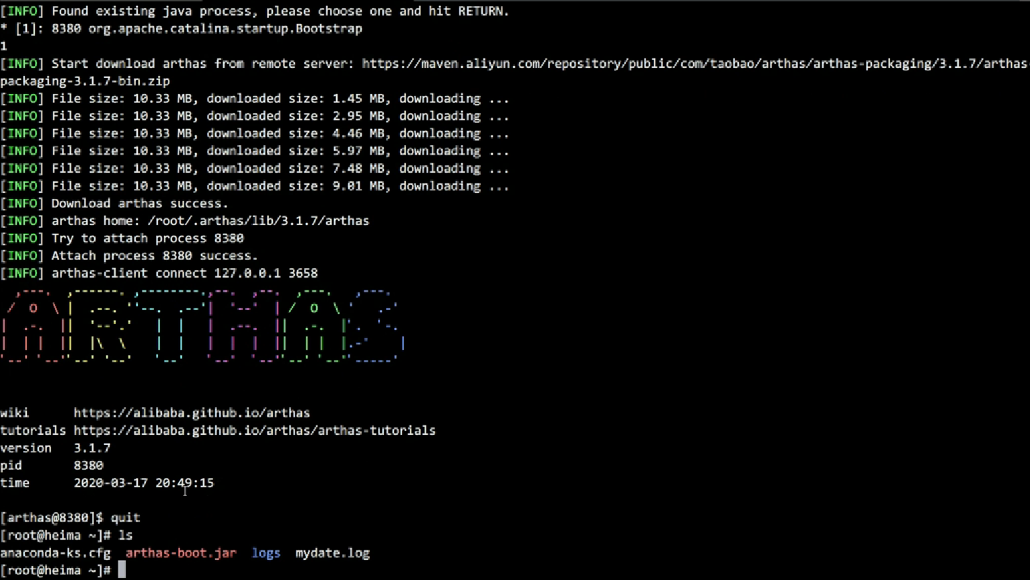This screenshot has width=1030, height=580.
Task: Click the arthas-client connect 127.0.0.1 3658 line
Action: click(x=184, y=273)
